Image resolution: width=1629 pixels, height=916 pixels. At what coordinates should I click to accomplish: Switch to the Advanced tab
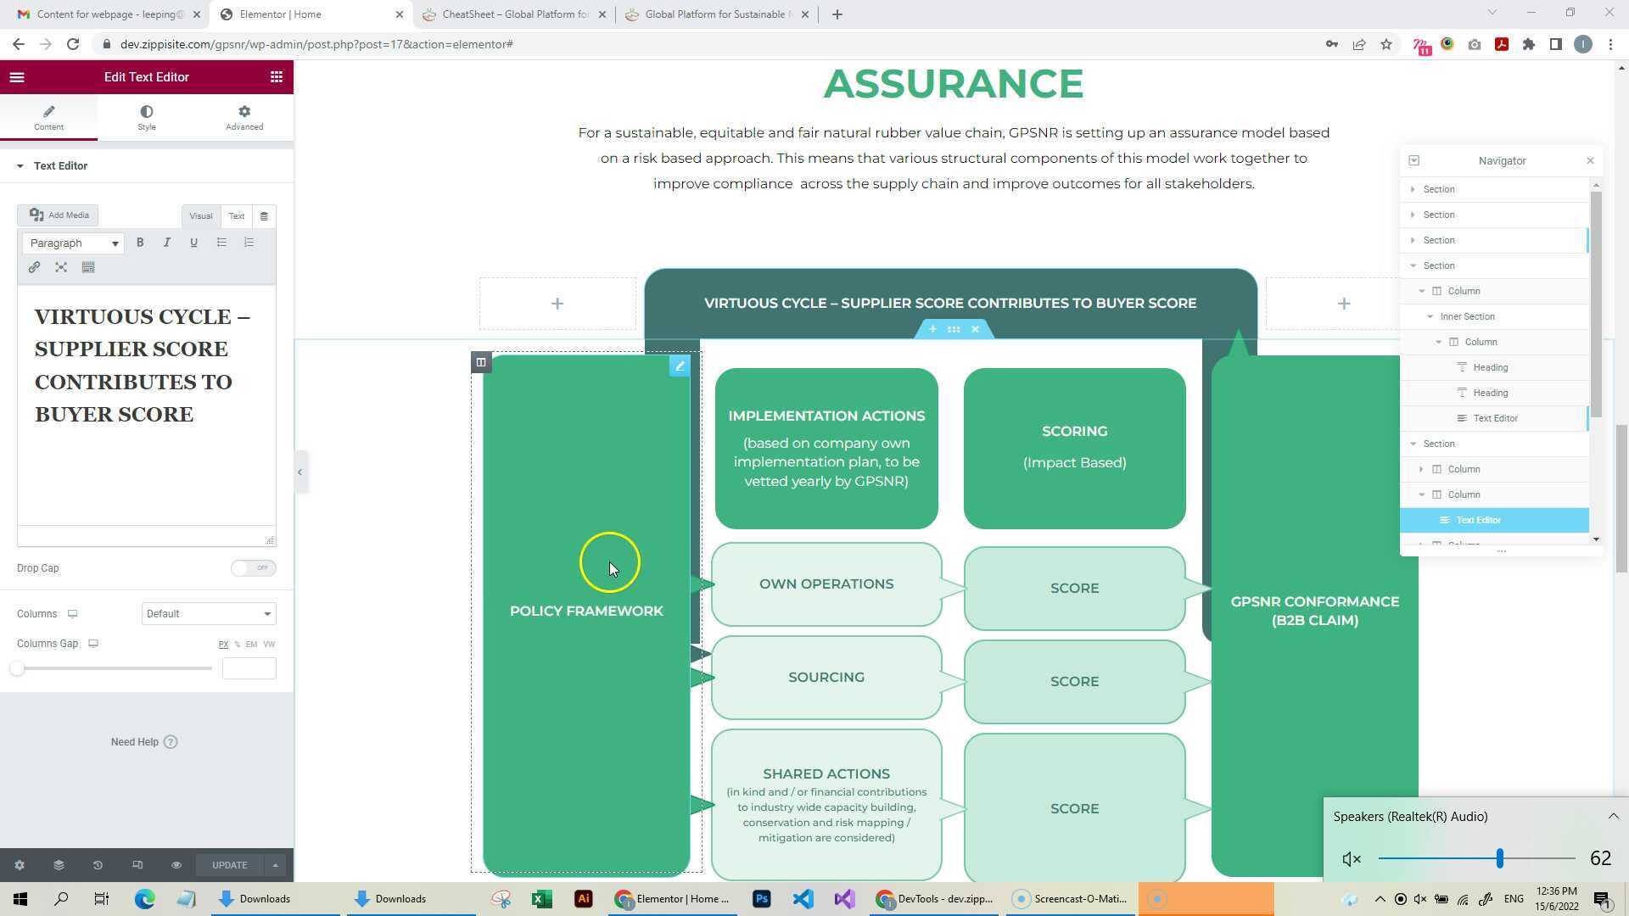244,117
